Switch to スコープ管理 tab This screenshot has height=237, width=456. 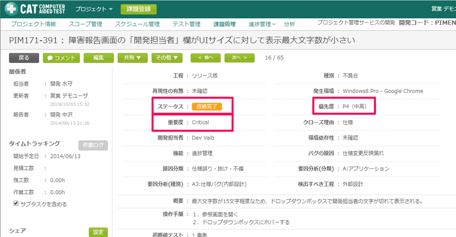click(x=85, y=24)
